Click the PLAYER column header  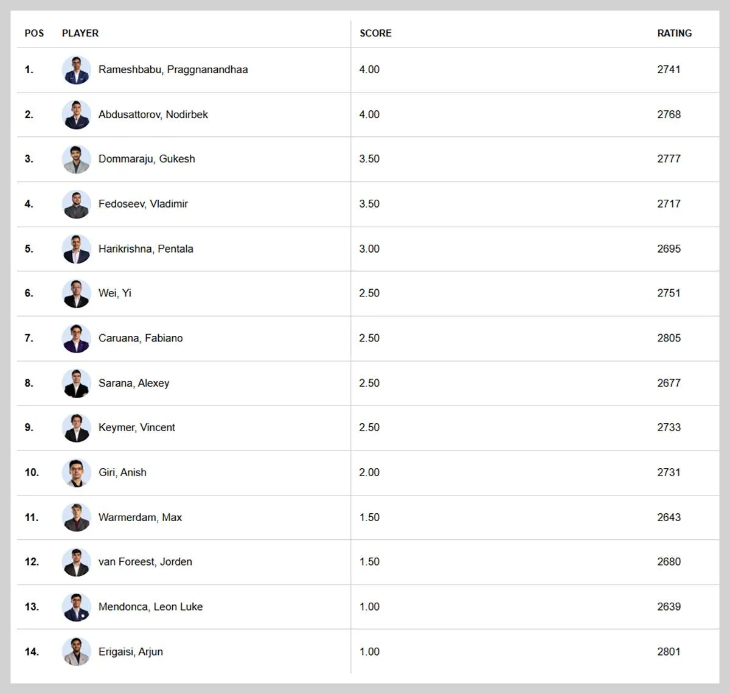[80, 33]
